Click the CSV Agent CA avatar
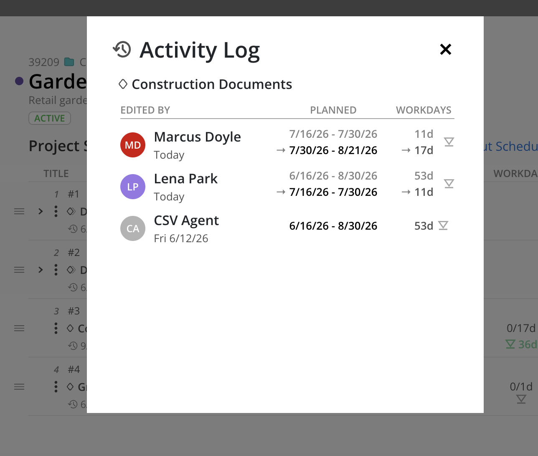 coord(133,228)
